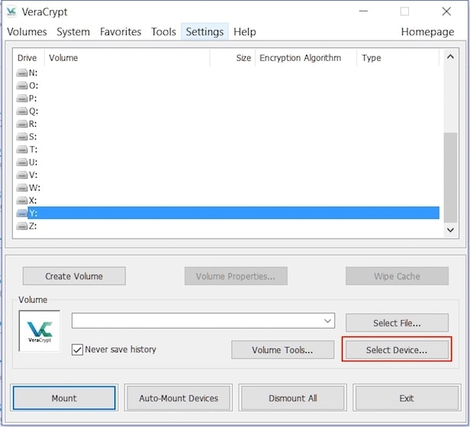Open the Volumes menu
Image resolution: width=470 pixels, height=427 pixels.
point(27,32)
